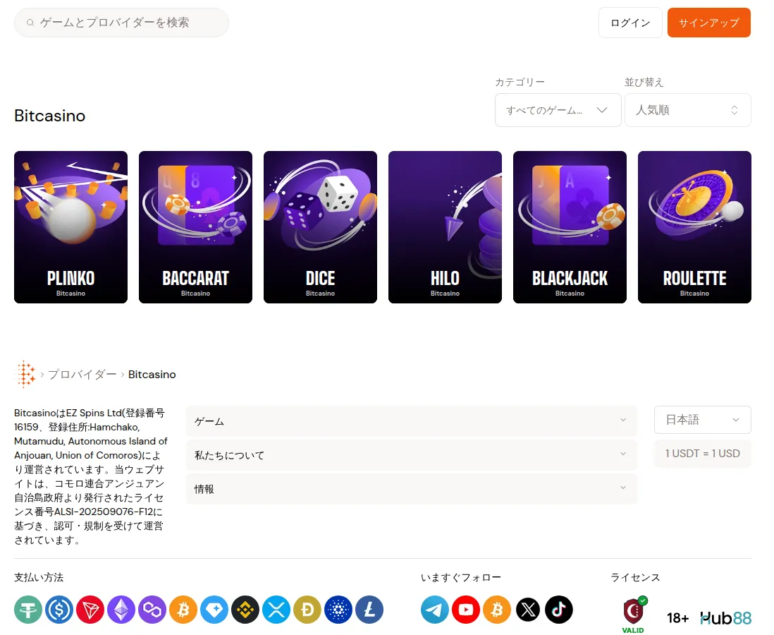Click the Bitcasino page heading
This screenshot has width=774, height=635.
tap(50, 116)
